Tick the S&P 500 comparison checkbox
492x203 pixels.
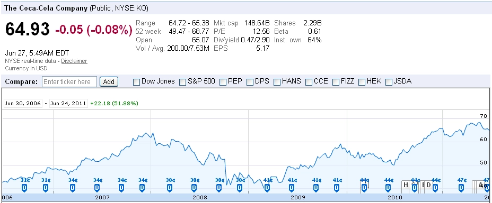(182, 82)
